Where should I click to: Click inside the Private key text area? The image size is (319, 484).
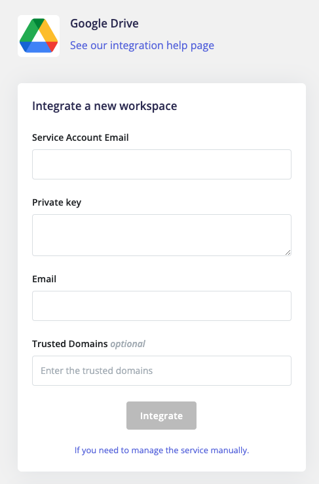tap(162, 235)
